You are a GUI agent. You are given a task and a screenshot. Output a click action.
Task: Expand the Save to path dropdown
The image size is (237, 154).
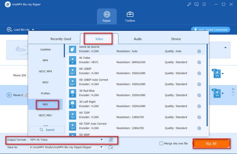101,147
